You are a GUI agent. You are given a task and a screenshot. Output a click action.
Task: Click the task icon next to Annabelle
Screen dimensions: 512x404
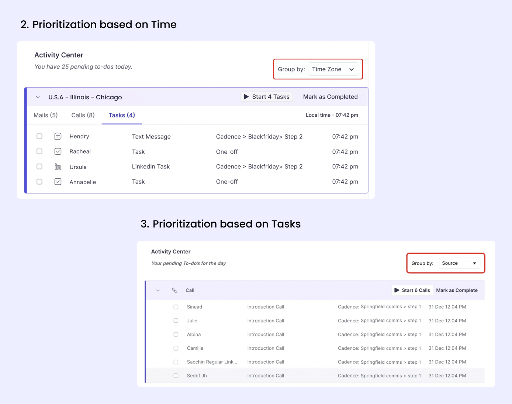coord(58,181)
